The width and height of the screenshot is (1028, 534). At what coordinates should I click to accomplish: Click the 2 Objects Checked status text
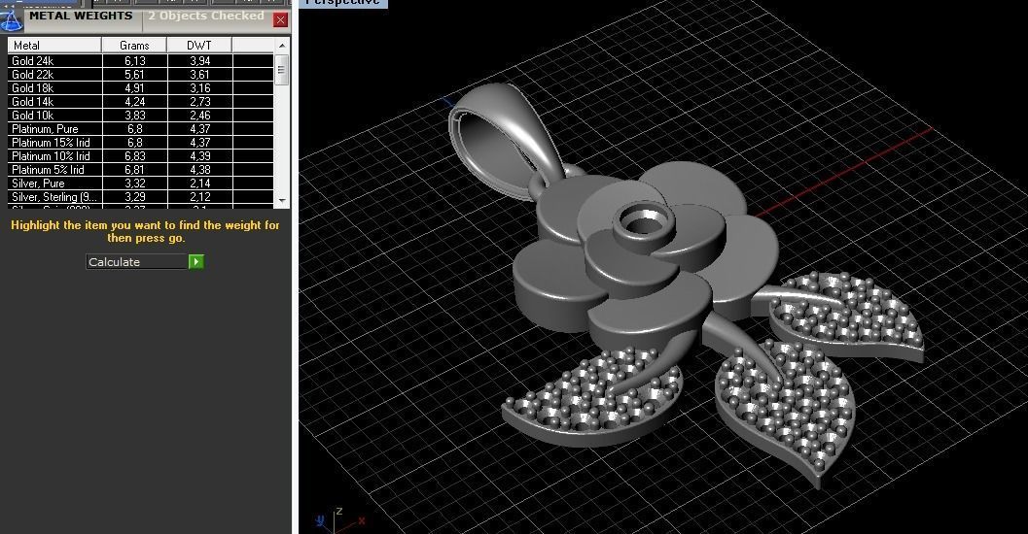coord(206,16)
